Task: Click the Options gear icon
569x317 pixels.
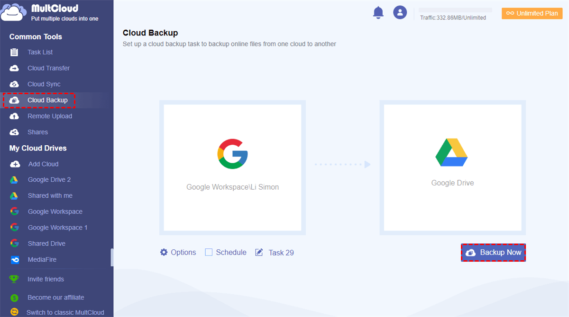Action: tap(164, 252)
